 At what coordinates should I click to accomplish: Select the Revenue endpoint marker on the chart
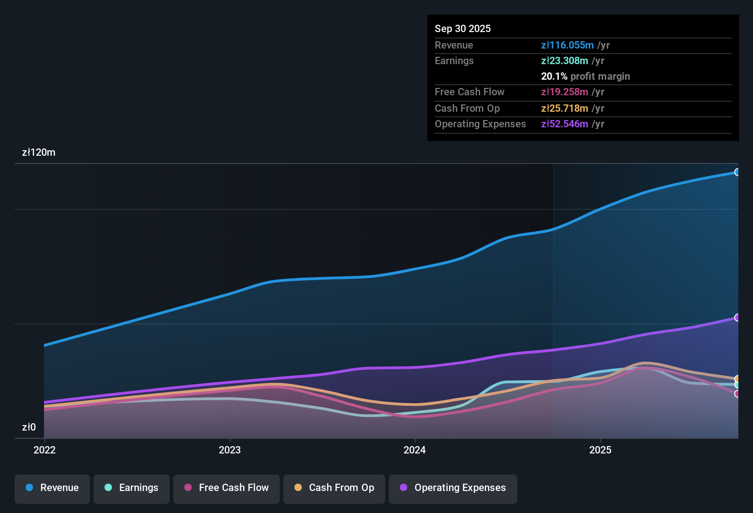point(737,172)
